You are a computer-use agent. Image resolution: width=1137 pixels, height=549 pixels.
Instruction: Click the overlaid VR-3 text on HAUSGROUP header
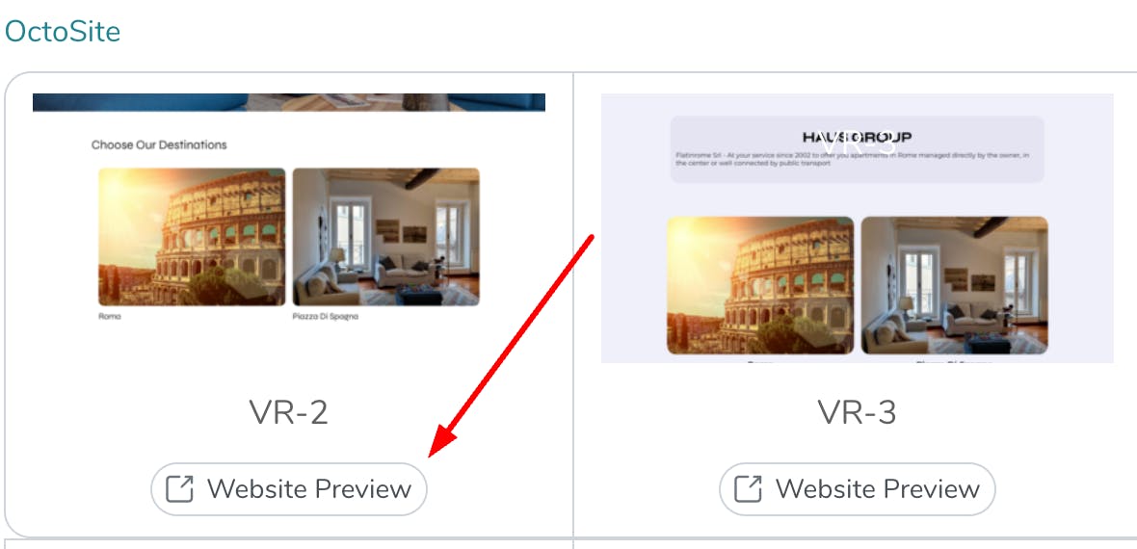858,143
